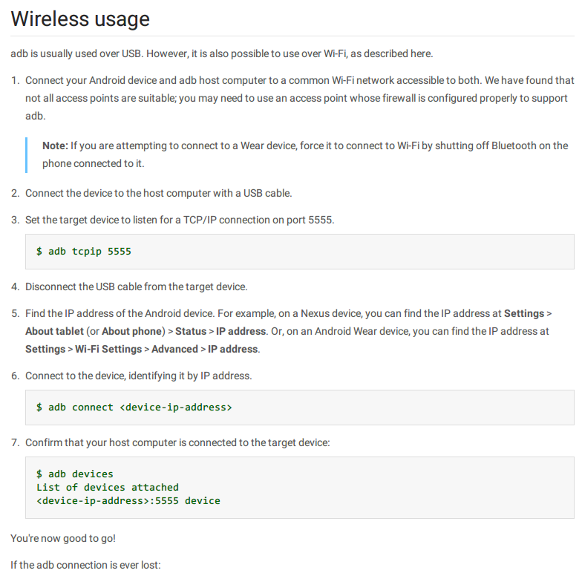Screen dimensions: 582x579
Task: Click step 3 about port 5555
Action: (x=180, y=220)
